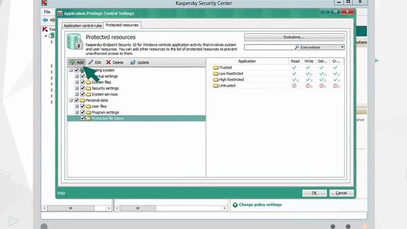Click the green plus Add icon
Screen dimensions: 407x229
pyautogui.click(x=72, y=62)
